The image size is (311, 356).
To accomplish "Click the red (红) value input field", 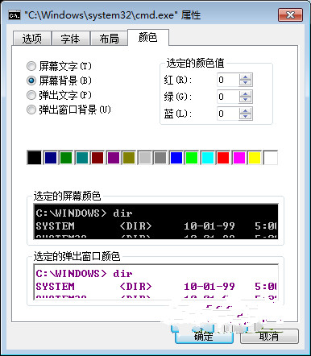I will (x=228, y=80).
